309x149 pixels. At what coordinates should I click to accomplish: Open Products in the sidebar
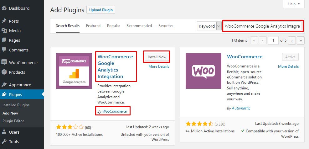coord(22,72)
